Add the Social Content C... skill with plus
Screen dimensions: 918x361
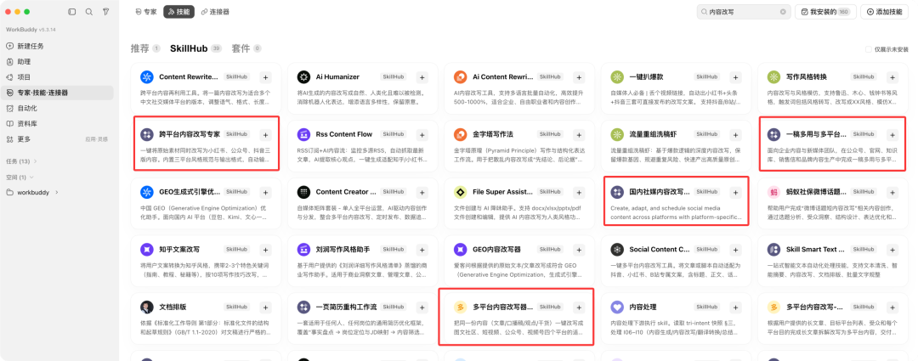point(735,249)
